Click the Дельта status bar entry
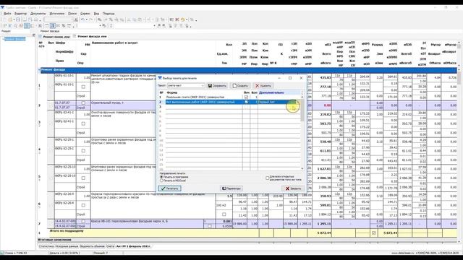Screen dimensions: 463x260 click(x=64, y=253)
